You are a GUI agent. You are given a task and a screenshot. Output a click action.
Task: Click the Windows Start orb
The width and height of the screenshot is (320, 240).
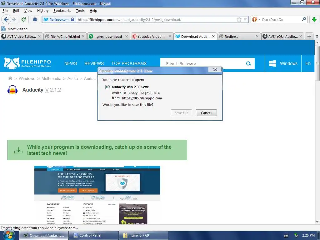click(8, 235)
